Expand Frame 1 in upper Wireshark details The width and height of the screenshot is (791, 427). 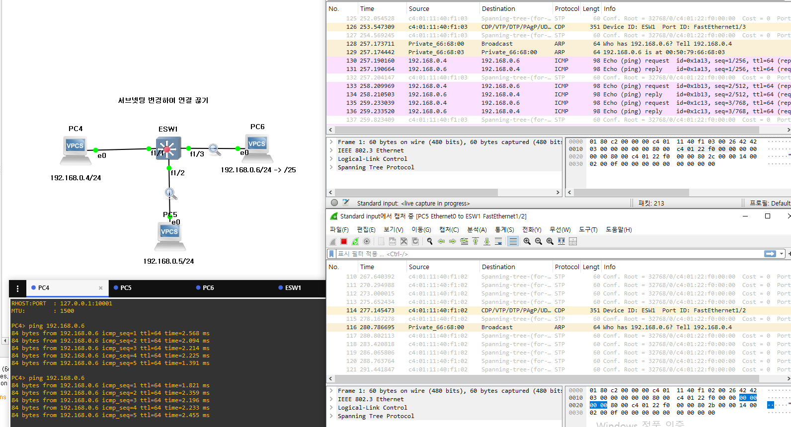click(331, 142)
